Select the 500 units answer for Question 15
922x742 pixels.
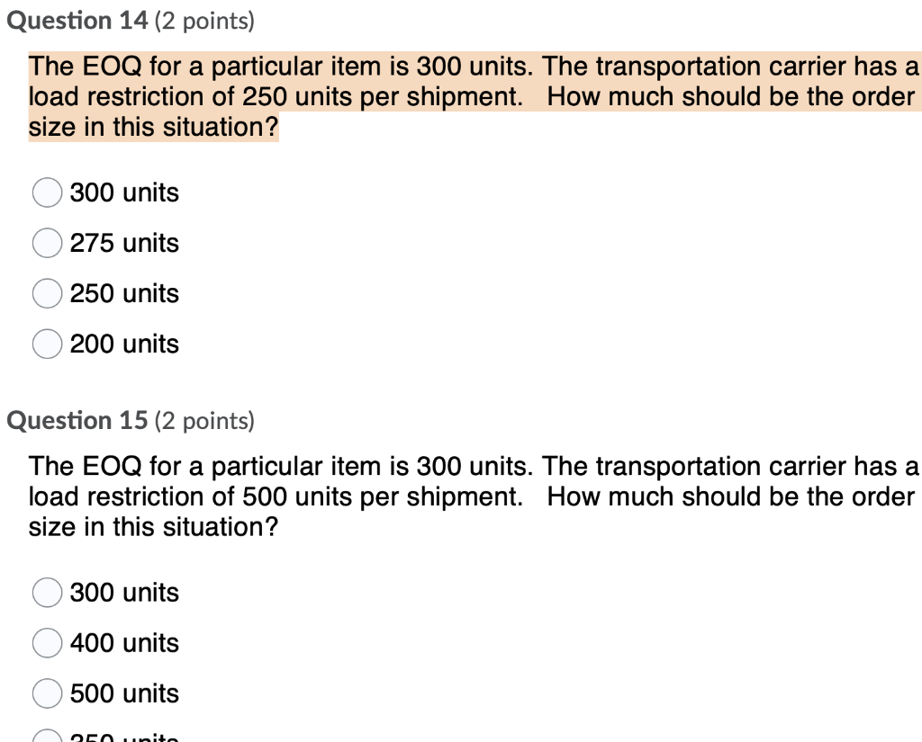47,693
